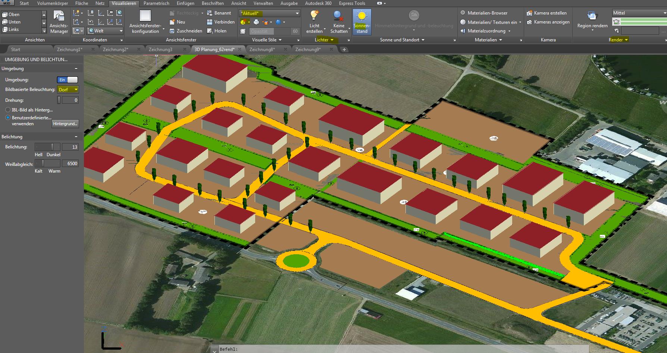Collapse the Belichtung section
The height and width of the screenshot is (353, 667).
click(76, 137)
